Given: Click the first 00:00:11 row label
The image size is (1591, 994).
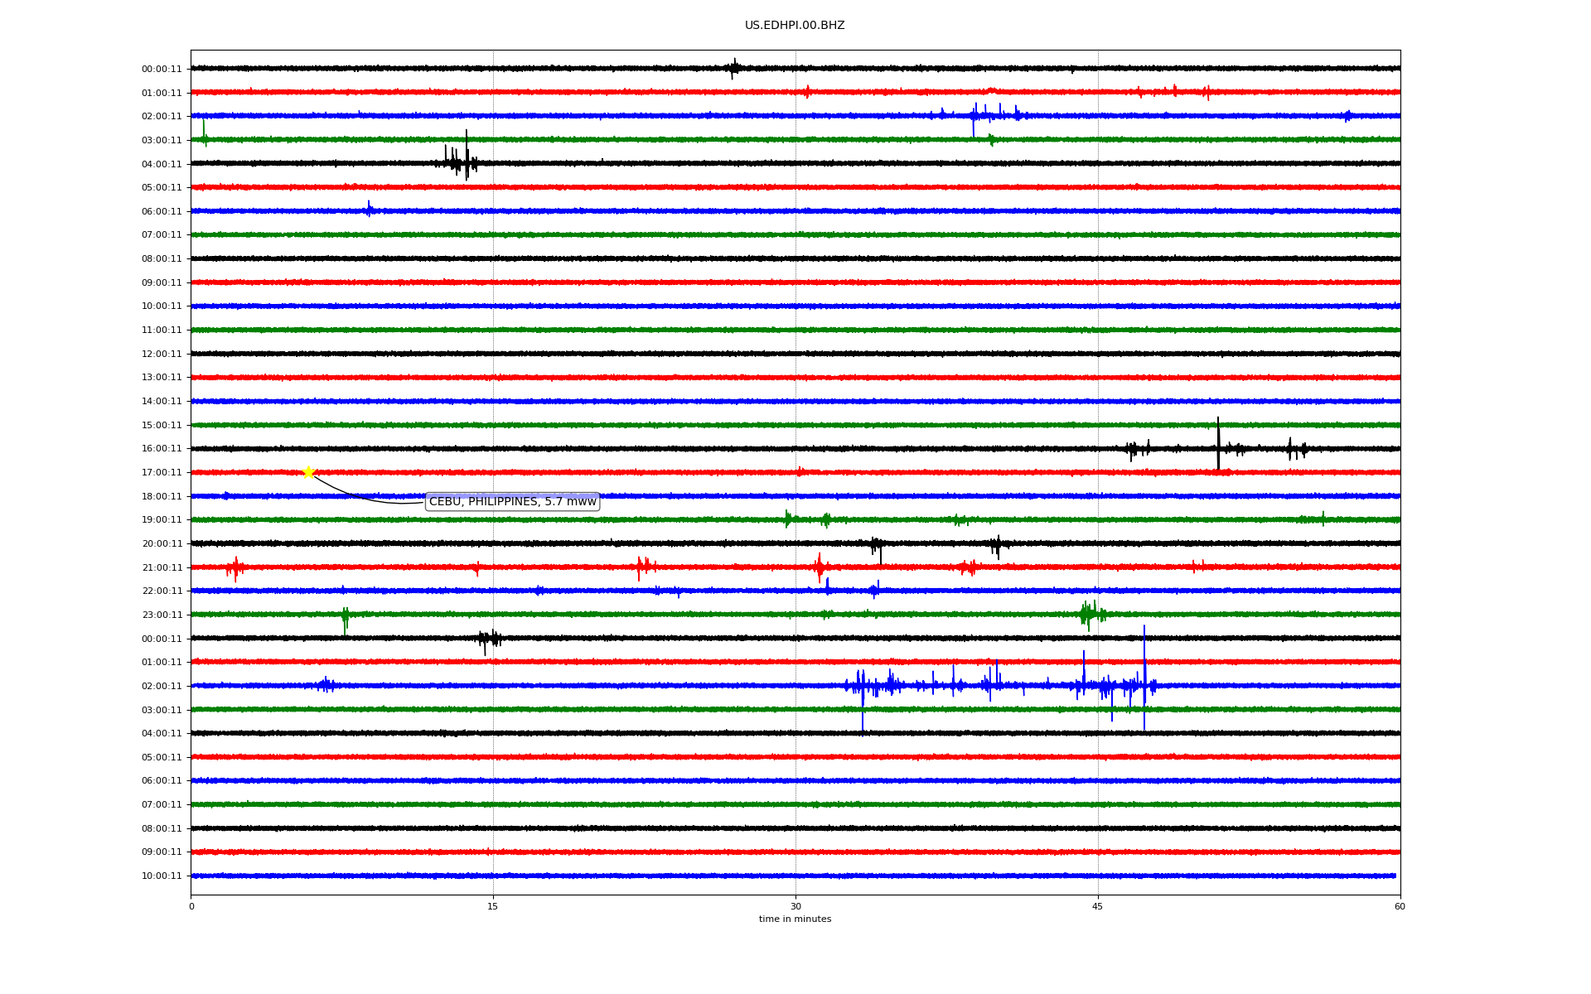Looking at the screenshot, I should (162, 70).
